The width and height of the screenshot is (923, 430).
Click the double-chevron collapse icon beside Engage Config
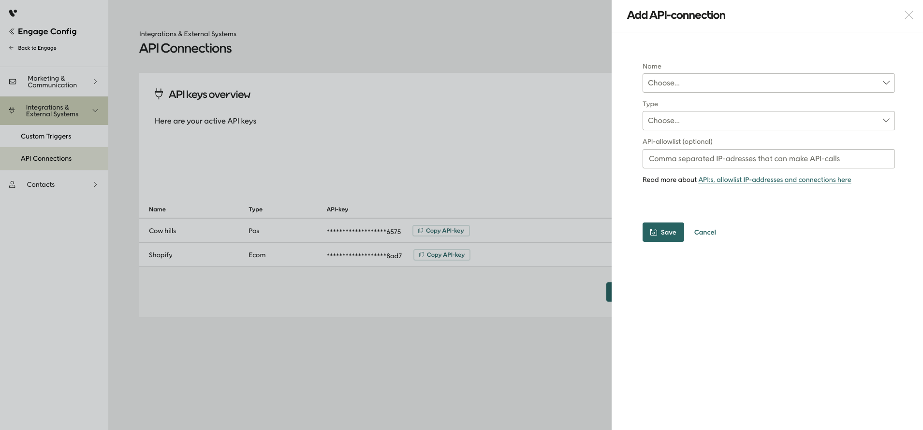(x=12, y=31)
